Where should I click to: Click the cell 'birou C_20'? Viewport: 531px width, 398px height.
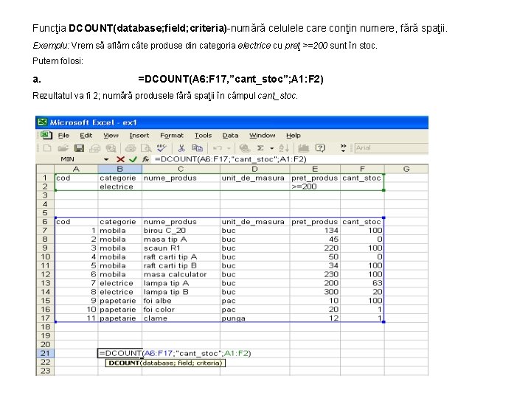pos(181,231)
